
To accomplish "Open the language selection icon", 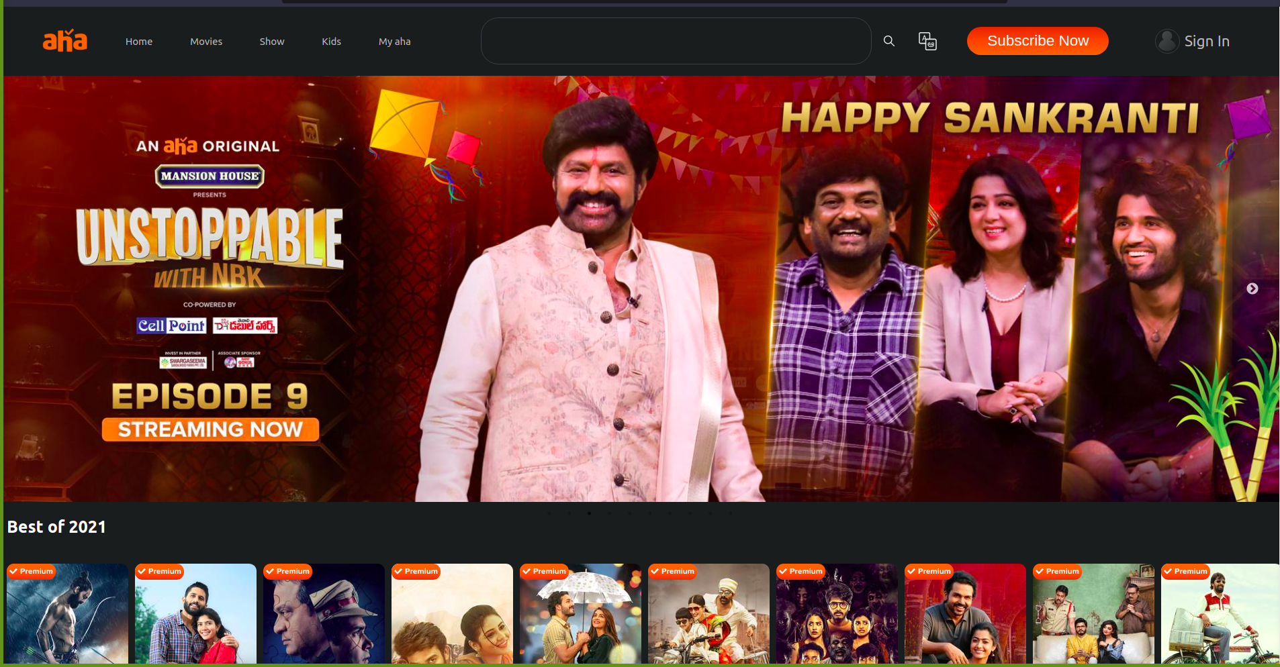I will click(x=927, y=41).
